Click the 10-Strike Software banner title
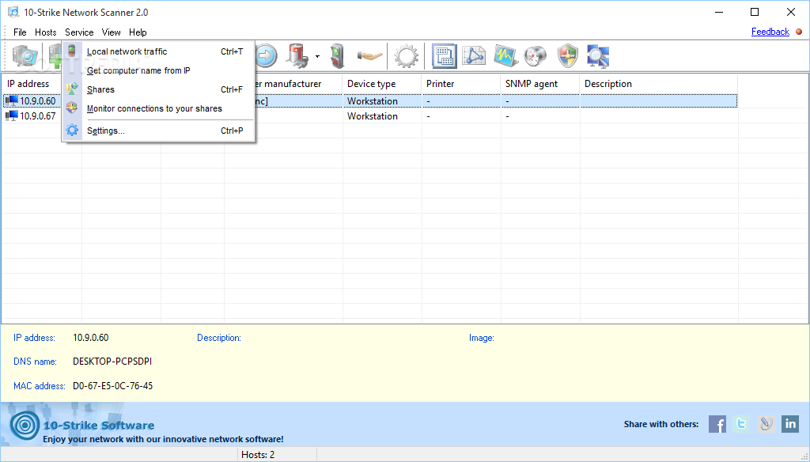 click(x=99, y=426)
